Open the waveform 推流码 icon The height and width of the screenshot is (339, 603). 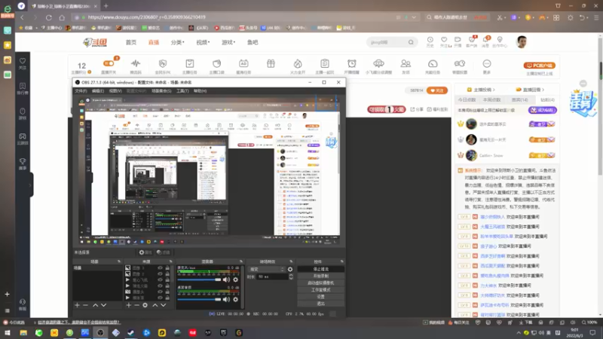[x=136, y=63]
